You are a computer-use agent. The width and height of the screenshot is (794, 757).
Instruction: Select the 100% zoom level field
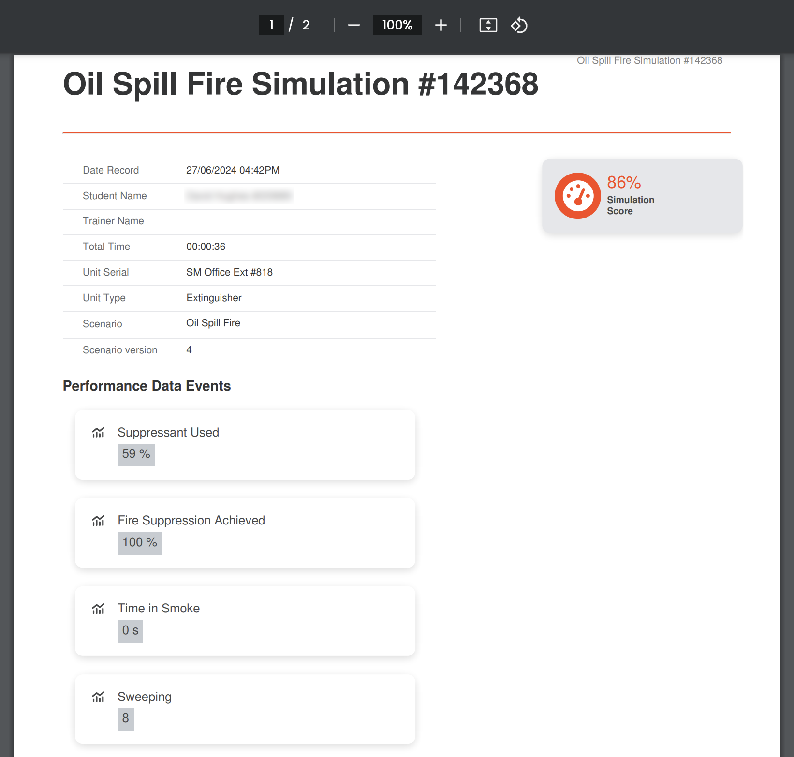397,25
